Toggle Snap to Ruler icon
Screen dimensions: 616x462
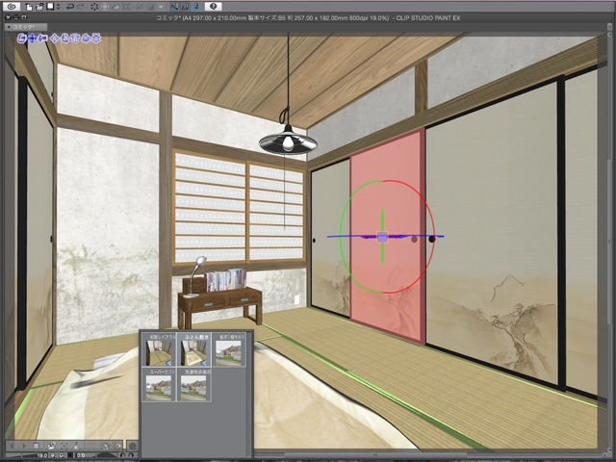(174, 7)
